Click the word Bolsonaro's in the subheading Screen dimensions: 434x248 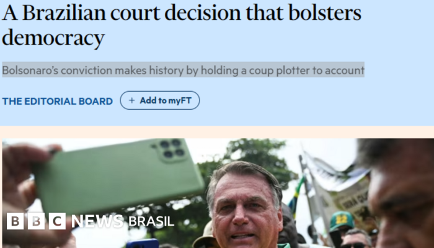(30, 70)
